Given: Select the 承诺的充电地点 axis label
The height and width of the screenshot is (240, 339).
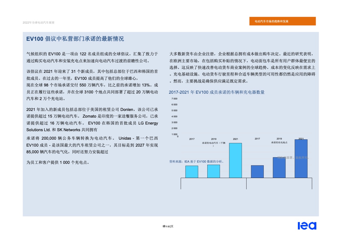Looking at the screenshot, I should coord(279,142).
